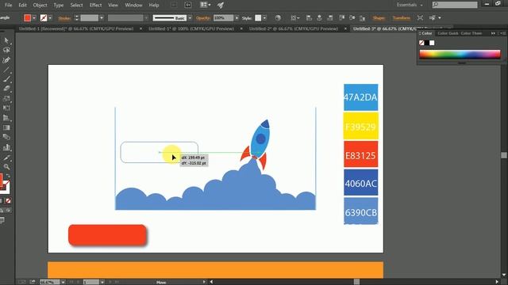Image resolution: width=508 pixels, height=285 pixels.
Task: Open the Help menu
Action: [154, 6]
